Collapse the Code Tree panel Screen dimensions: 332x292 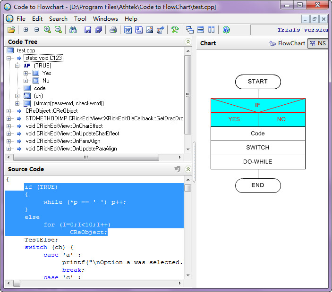coord(188,42)
